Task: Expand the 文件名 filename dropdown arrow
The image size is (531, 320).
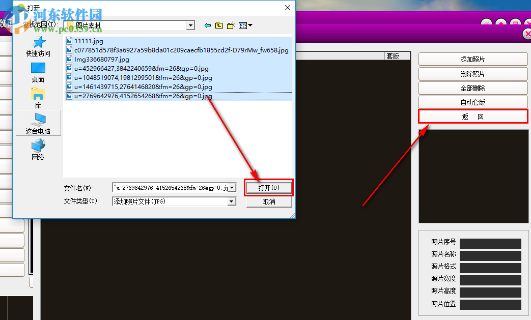Action: (232, 188)
